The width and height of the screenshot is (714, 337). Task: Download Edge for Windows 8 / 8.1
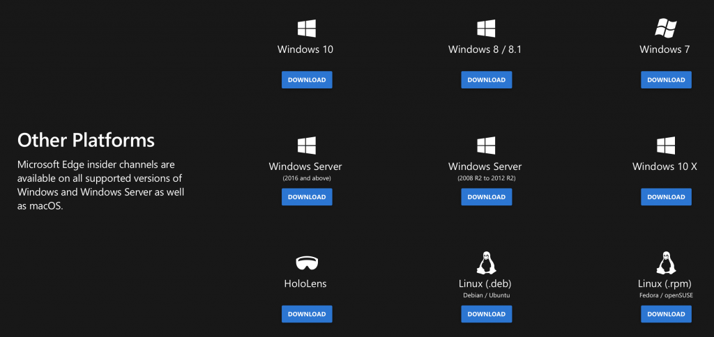(486, 79)
